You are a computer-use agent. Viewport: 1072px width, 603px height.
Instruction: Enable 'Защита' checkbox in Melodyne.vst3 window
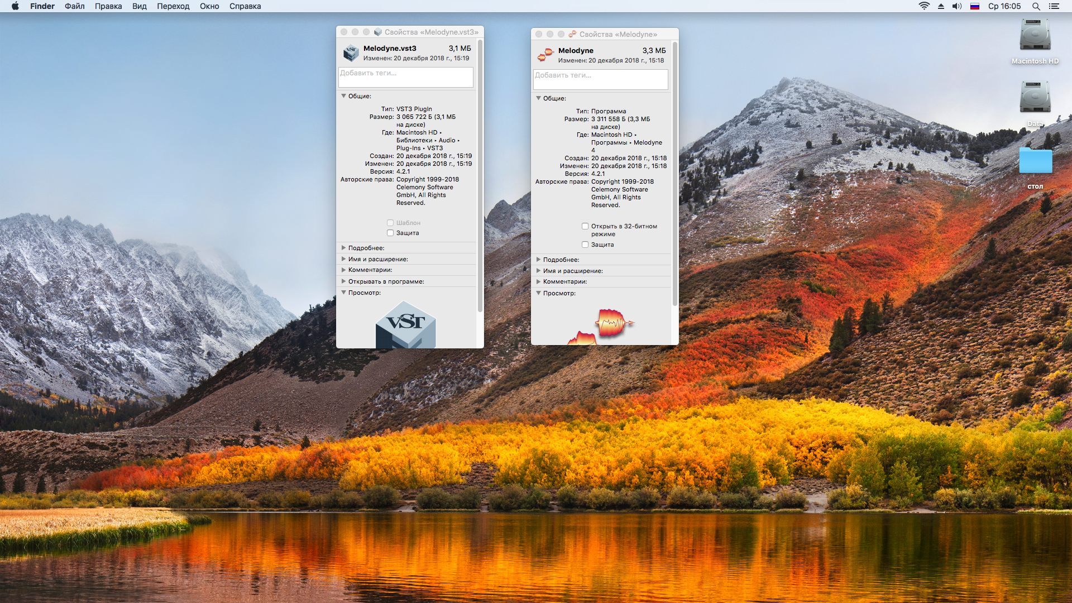(390, 233)
